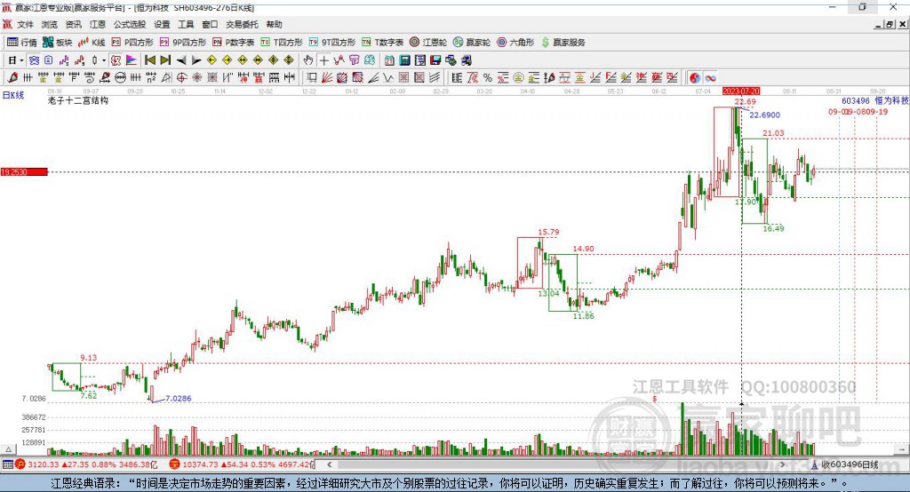
Task: Open the 江恩轮 Gann wheel
Action: (x=428, y=43)
